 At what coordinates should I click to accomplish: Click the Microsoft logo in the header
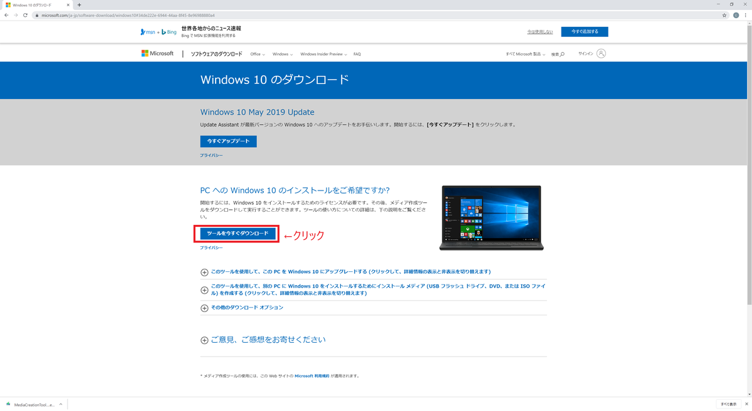[157, 54]
